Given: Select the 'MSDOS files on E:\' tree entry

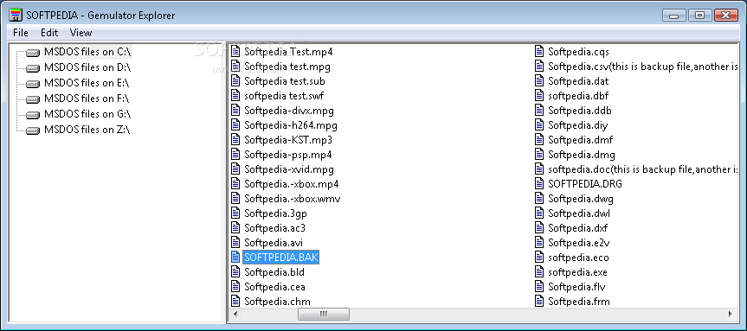Looking at the screenshot, I should [x=87, y=83].
